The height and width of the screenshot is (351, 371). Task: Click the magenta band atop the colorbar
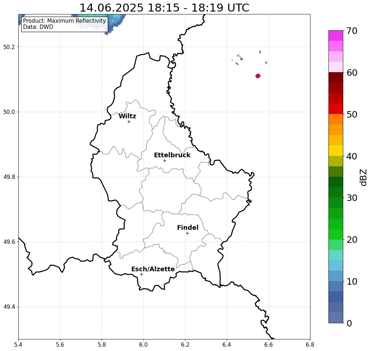[x=336, y=36]
